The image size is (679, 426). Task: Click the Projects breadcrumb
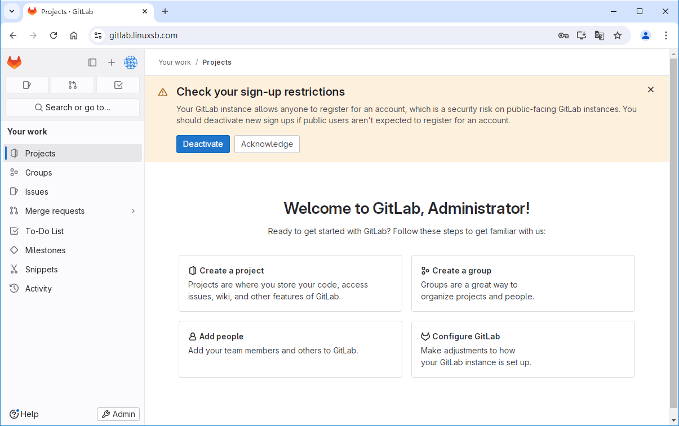tap(217, 62)
